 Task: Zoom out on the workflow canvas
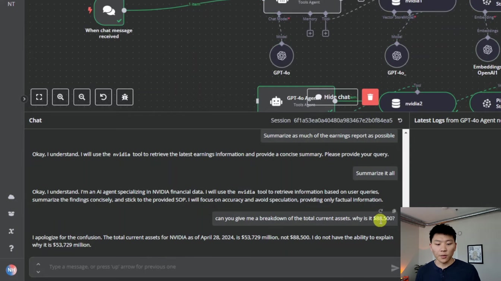82,97
